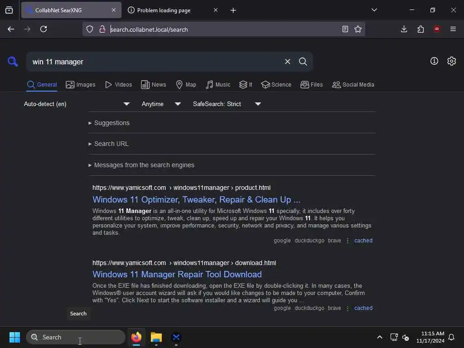Click the insecure connection padlock icon

pos(102,29)
